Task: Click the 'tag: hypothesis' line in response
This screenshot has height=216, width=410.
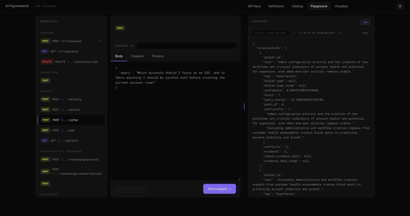Action: pos(280,194)
